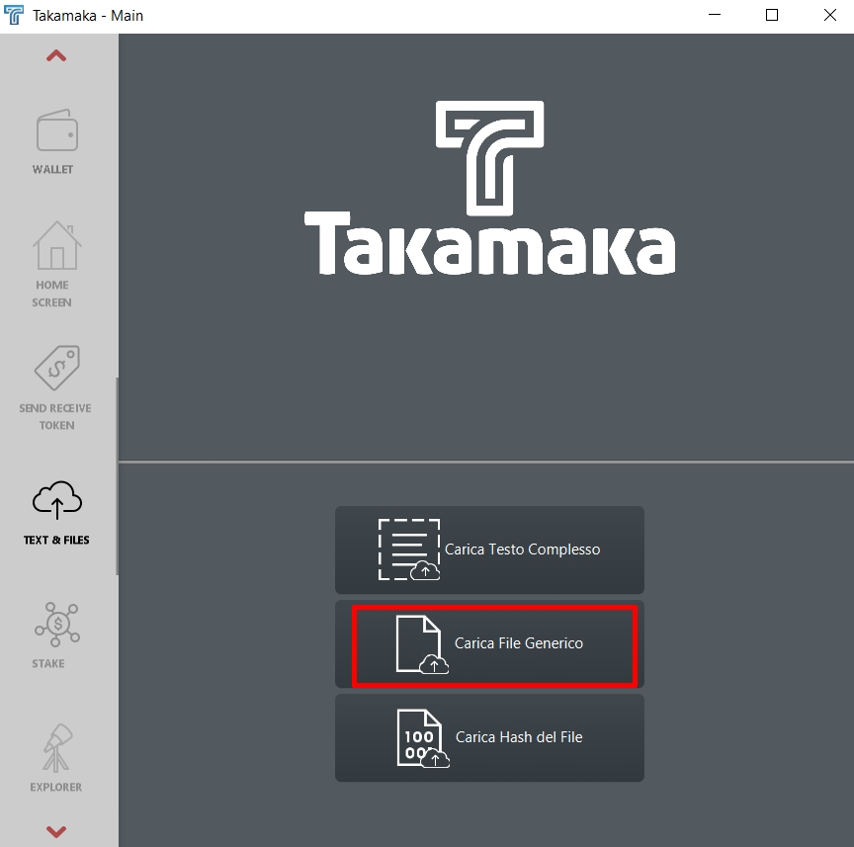Select the Text & Files cloud icon
854x847 pixels.
point(56,500)
